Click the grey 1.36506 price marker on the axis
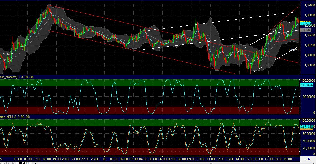The width and height of the screenshot is (316, 164). coord(307,30)
